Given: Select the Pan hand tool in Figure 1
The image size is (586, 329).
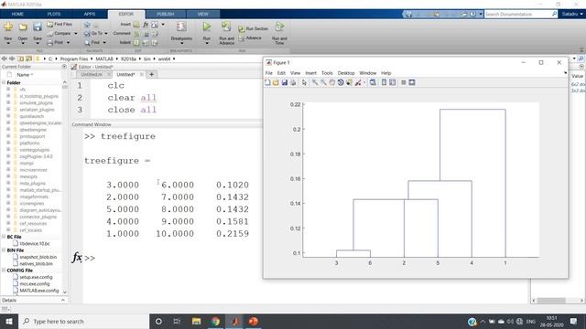Looking at the screenshot, I should tap(331, 82).
